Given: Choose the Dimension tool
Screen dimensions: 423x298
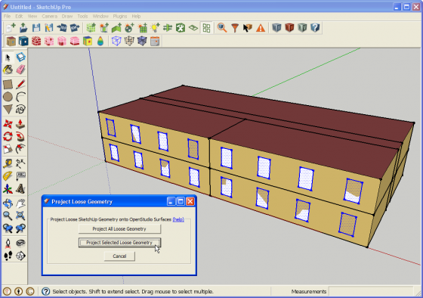Looking at the screenshot, I should click(20, 163).
